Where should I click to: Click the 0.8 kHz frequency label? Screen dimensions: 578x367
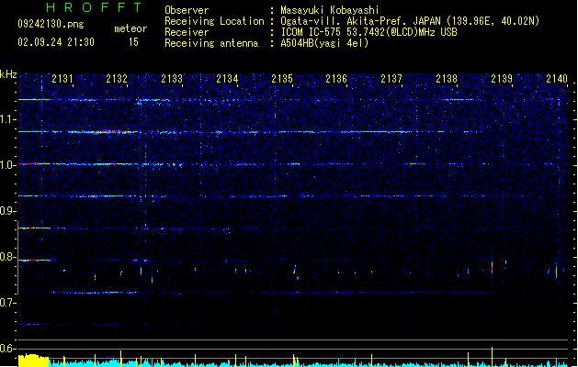tap(7, 257)
